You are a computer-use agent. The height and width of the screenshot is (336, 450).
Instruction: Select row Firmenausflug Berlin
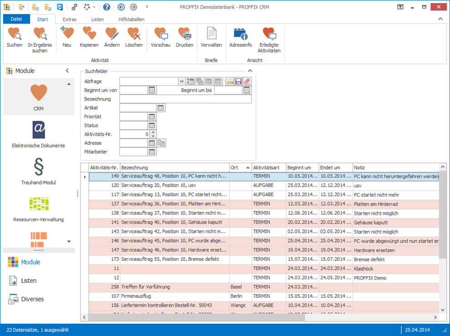point(264,296)
